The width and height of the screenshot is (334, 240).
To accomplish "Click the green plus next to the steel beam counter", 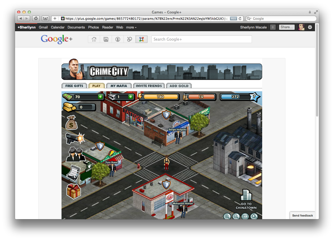I will click(130, 97).
